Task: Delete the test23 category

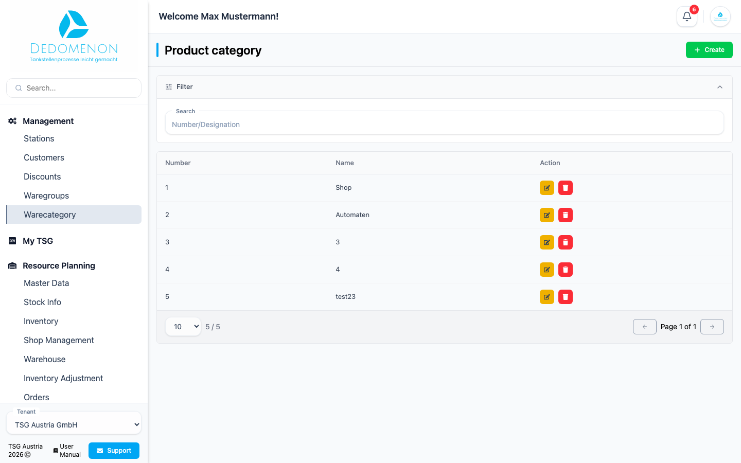Action: 566,297
